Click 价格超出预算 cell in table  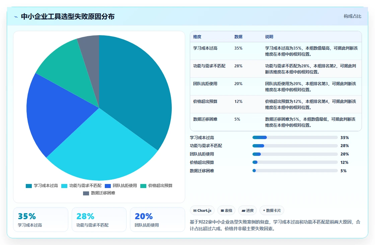[205, 101]
